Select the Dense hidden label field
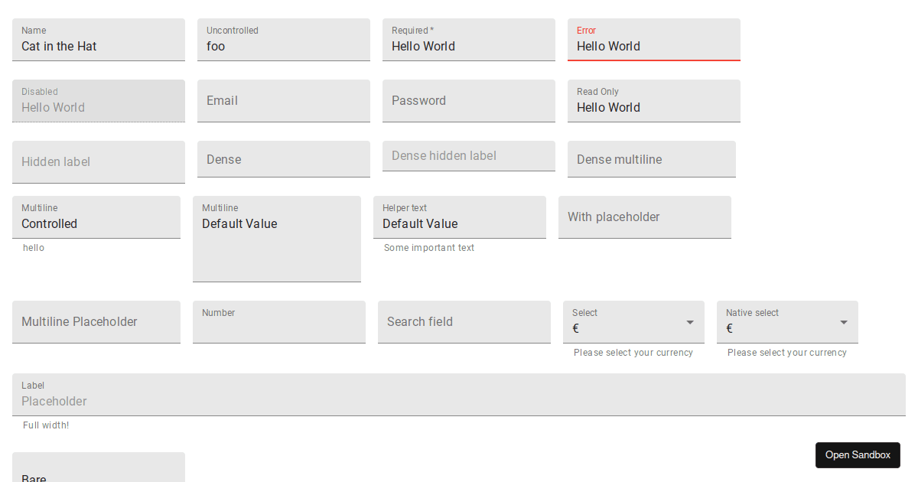 pos(469,156)
